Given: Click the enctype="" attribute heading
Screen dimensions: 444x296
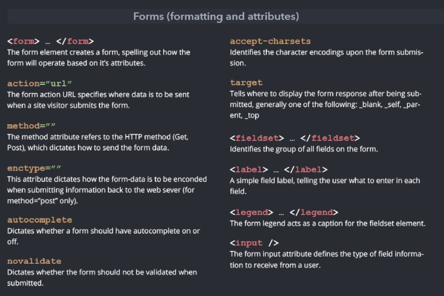Looking at the screenshot, I should pyautogui.click(x=34, y=168).
